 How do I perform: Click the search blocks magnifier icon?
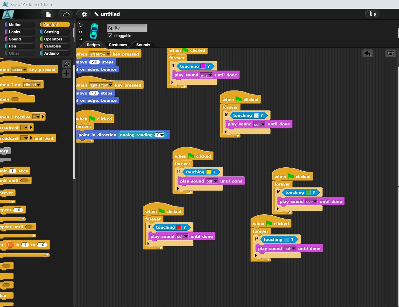click(66, 64)
